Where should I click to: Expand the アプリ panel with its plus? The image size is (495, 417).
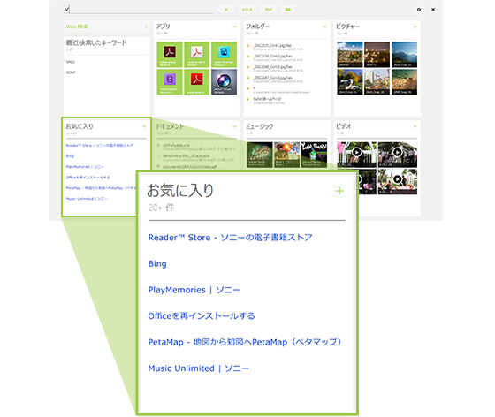tap(234, 27)
